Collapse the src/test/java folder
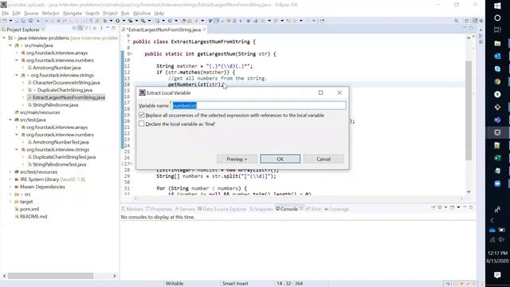 point(10,120)
